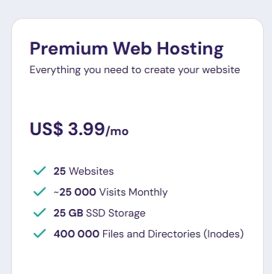Image resolution: width=272 pixels, height=274 pixels.
Task: Click the (Inodes) word
Action: pyautogui.click(x=223, y=234)
